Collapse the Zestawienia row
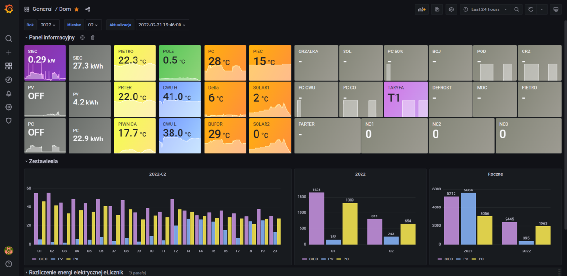Viewport: 567px width, 276px height. point(43,161)
